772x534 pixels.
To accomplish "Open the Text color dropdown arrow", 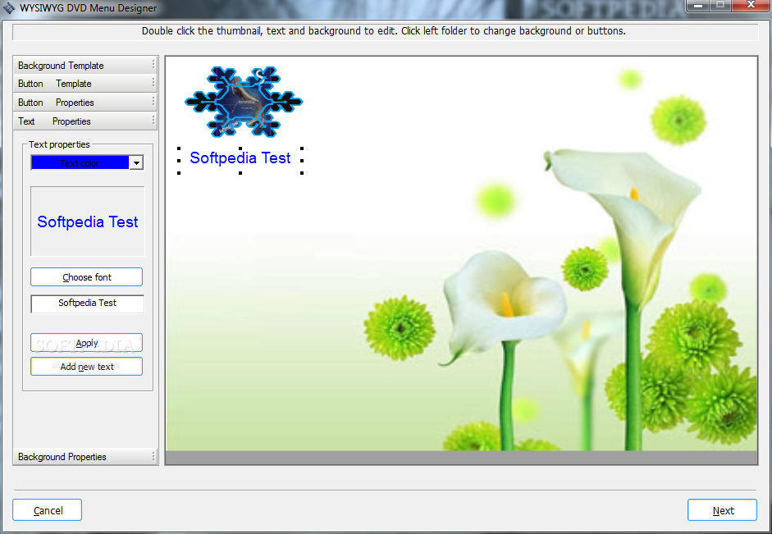I will 136,163.
